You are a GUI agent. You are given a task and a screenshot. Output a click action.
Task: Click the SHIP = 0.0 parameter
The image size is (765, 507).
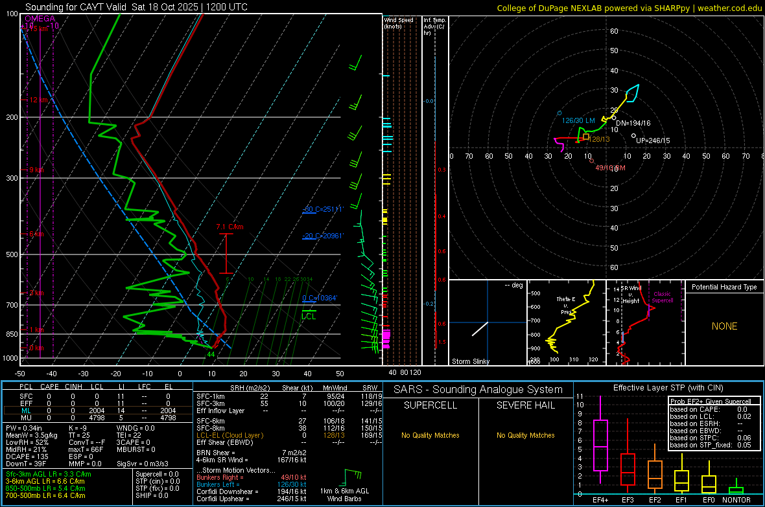(x=152, y=495)
